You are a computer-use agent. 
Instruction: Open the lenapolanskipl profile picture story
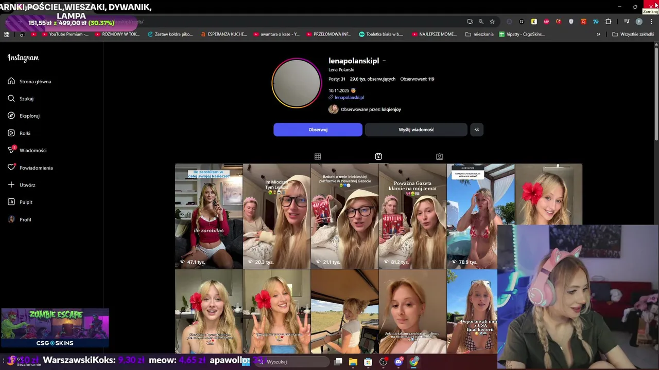[x=297, y=83]
